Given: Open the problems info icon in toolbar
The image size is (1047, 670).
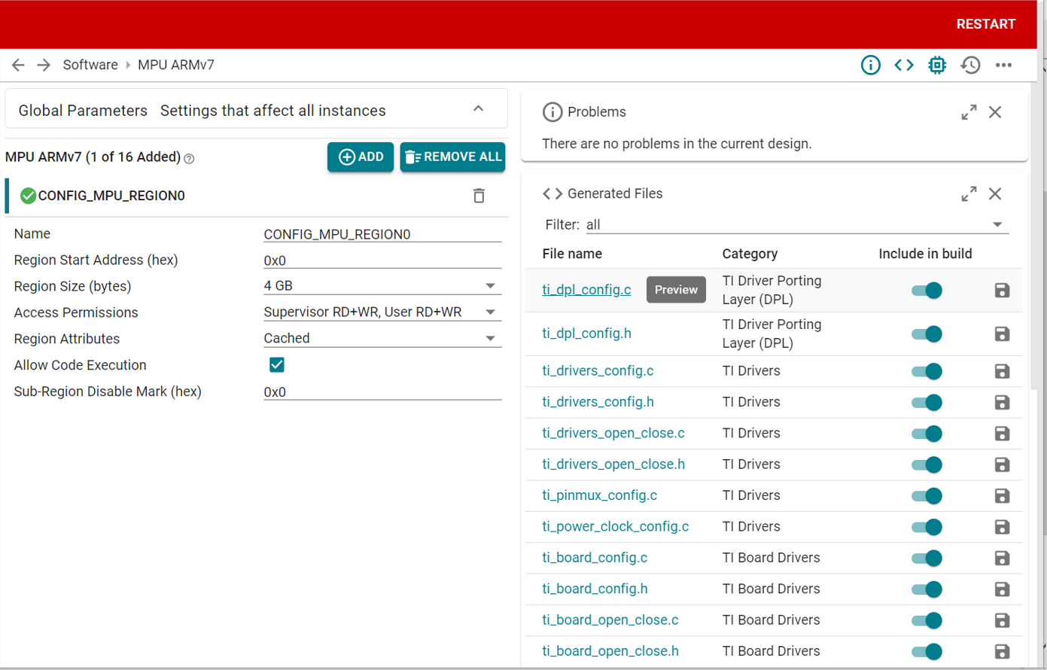Looking at the screenshot, I should point(870,65).
